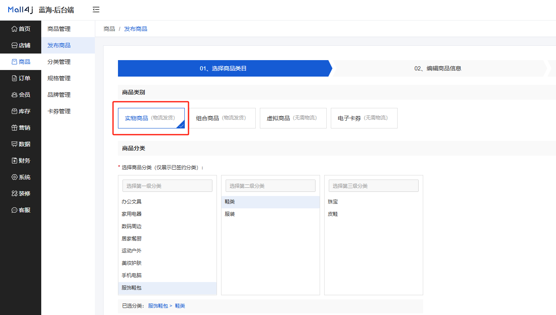Click the finance icon beside 财务
Viewport: 556px width, 315px height.
[14, 161]
